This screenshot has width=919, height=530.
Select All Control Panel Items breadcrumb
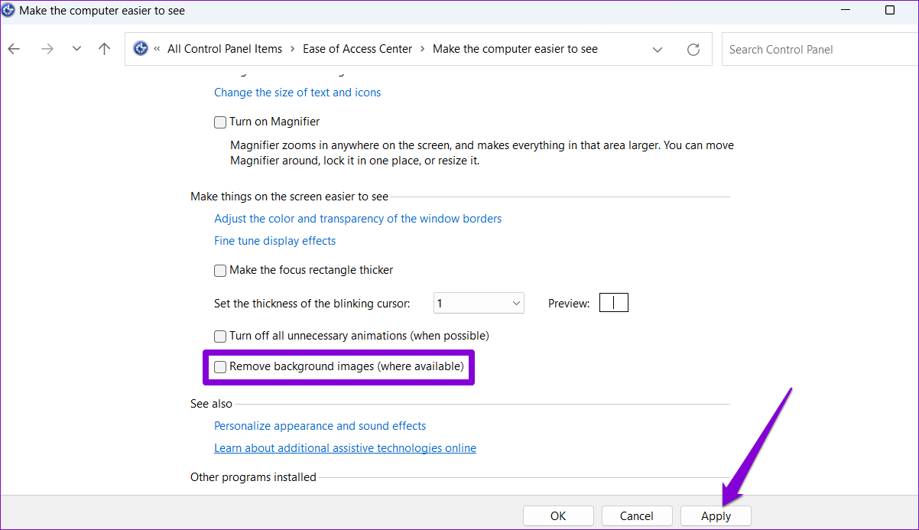(x=225, y=49)
